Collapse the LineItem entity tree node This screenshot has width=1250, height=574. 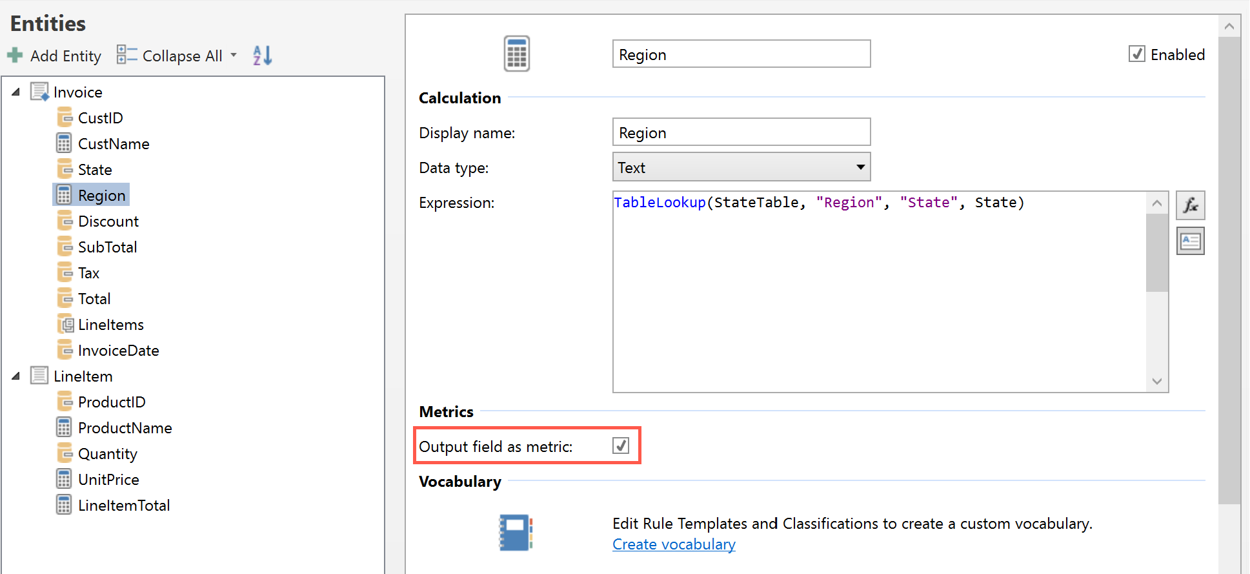tap(16, 376)
